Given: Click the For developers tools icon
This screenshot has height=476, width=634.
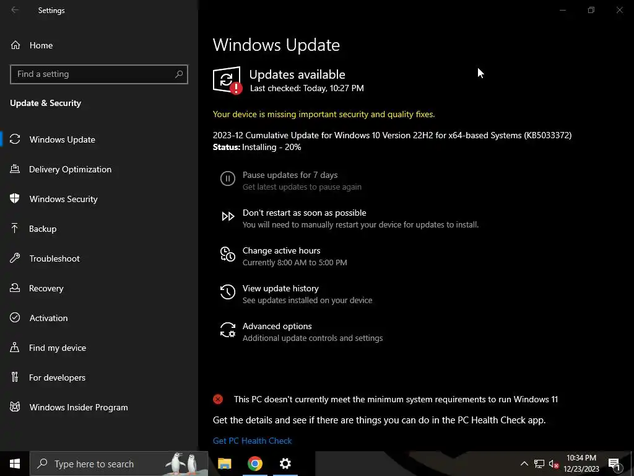Looking at the screenshot, I should tap(15, 377).
